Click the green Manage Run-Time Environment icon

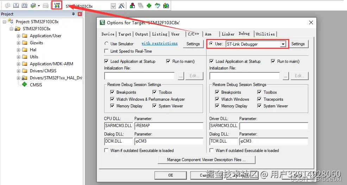[x=149, y=6]
